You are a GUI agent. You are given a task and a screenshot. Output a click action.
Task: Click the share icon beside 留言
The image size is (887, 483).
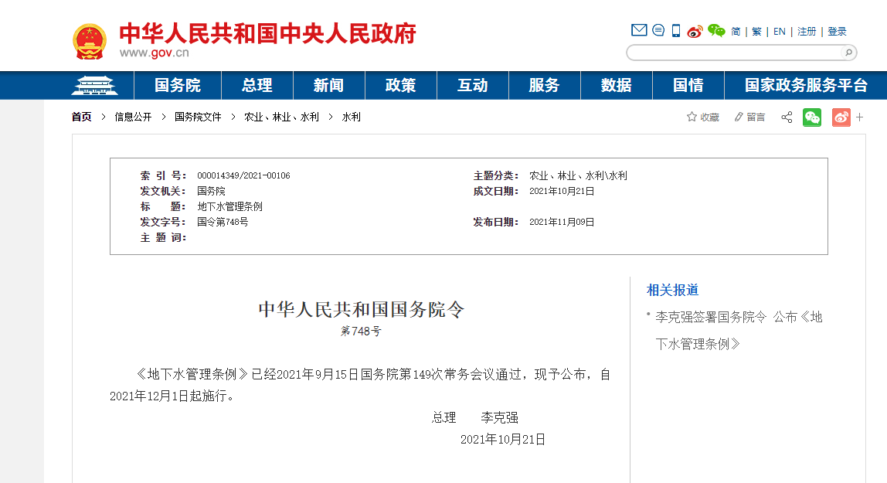(787, 117)
